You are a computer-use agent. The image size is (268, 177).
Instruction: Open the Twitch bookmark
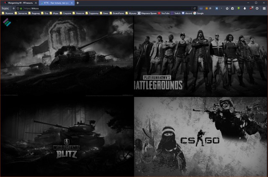click(x=176, y=13)
